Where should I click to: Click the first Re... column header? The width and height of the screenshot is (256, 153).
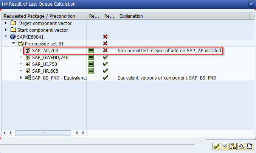[x=95, y=16]
